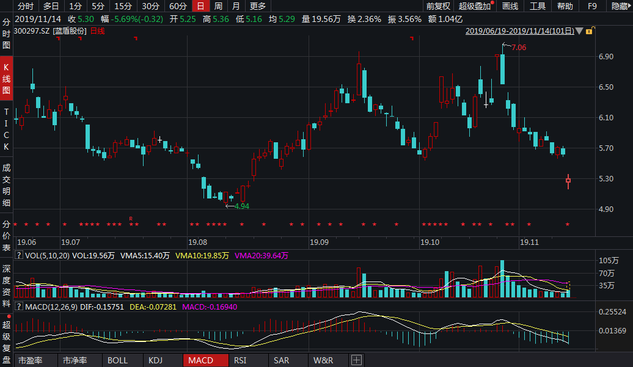Screen dimensions: 633x367
Task: Click the 4.94 low price label
Action: click(x=242, y=206)
